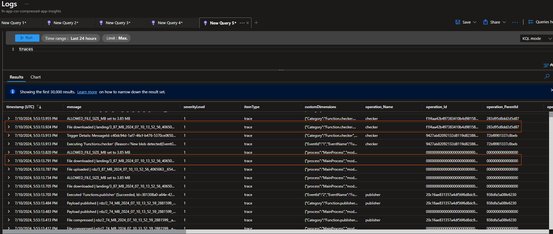Expand the Trigger Details row
This screenshot has width=553, height=234.
point(9,135)
